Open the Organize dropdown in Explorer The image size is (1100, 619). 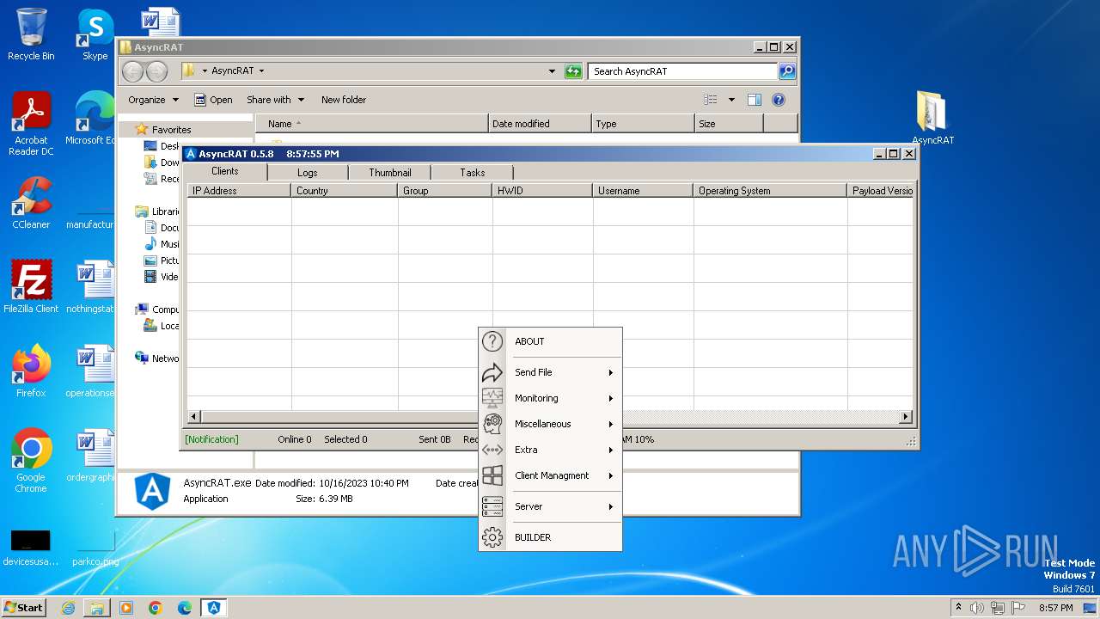click(153, 100)
